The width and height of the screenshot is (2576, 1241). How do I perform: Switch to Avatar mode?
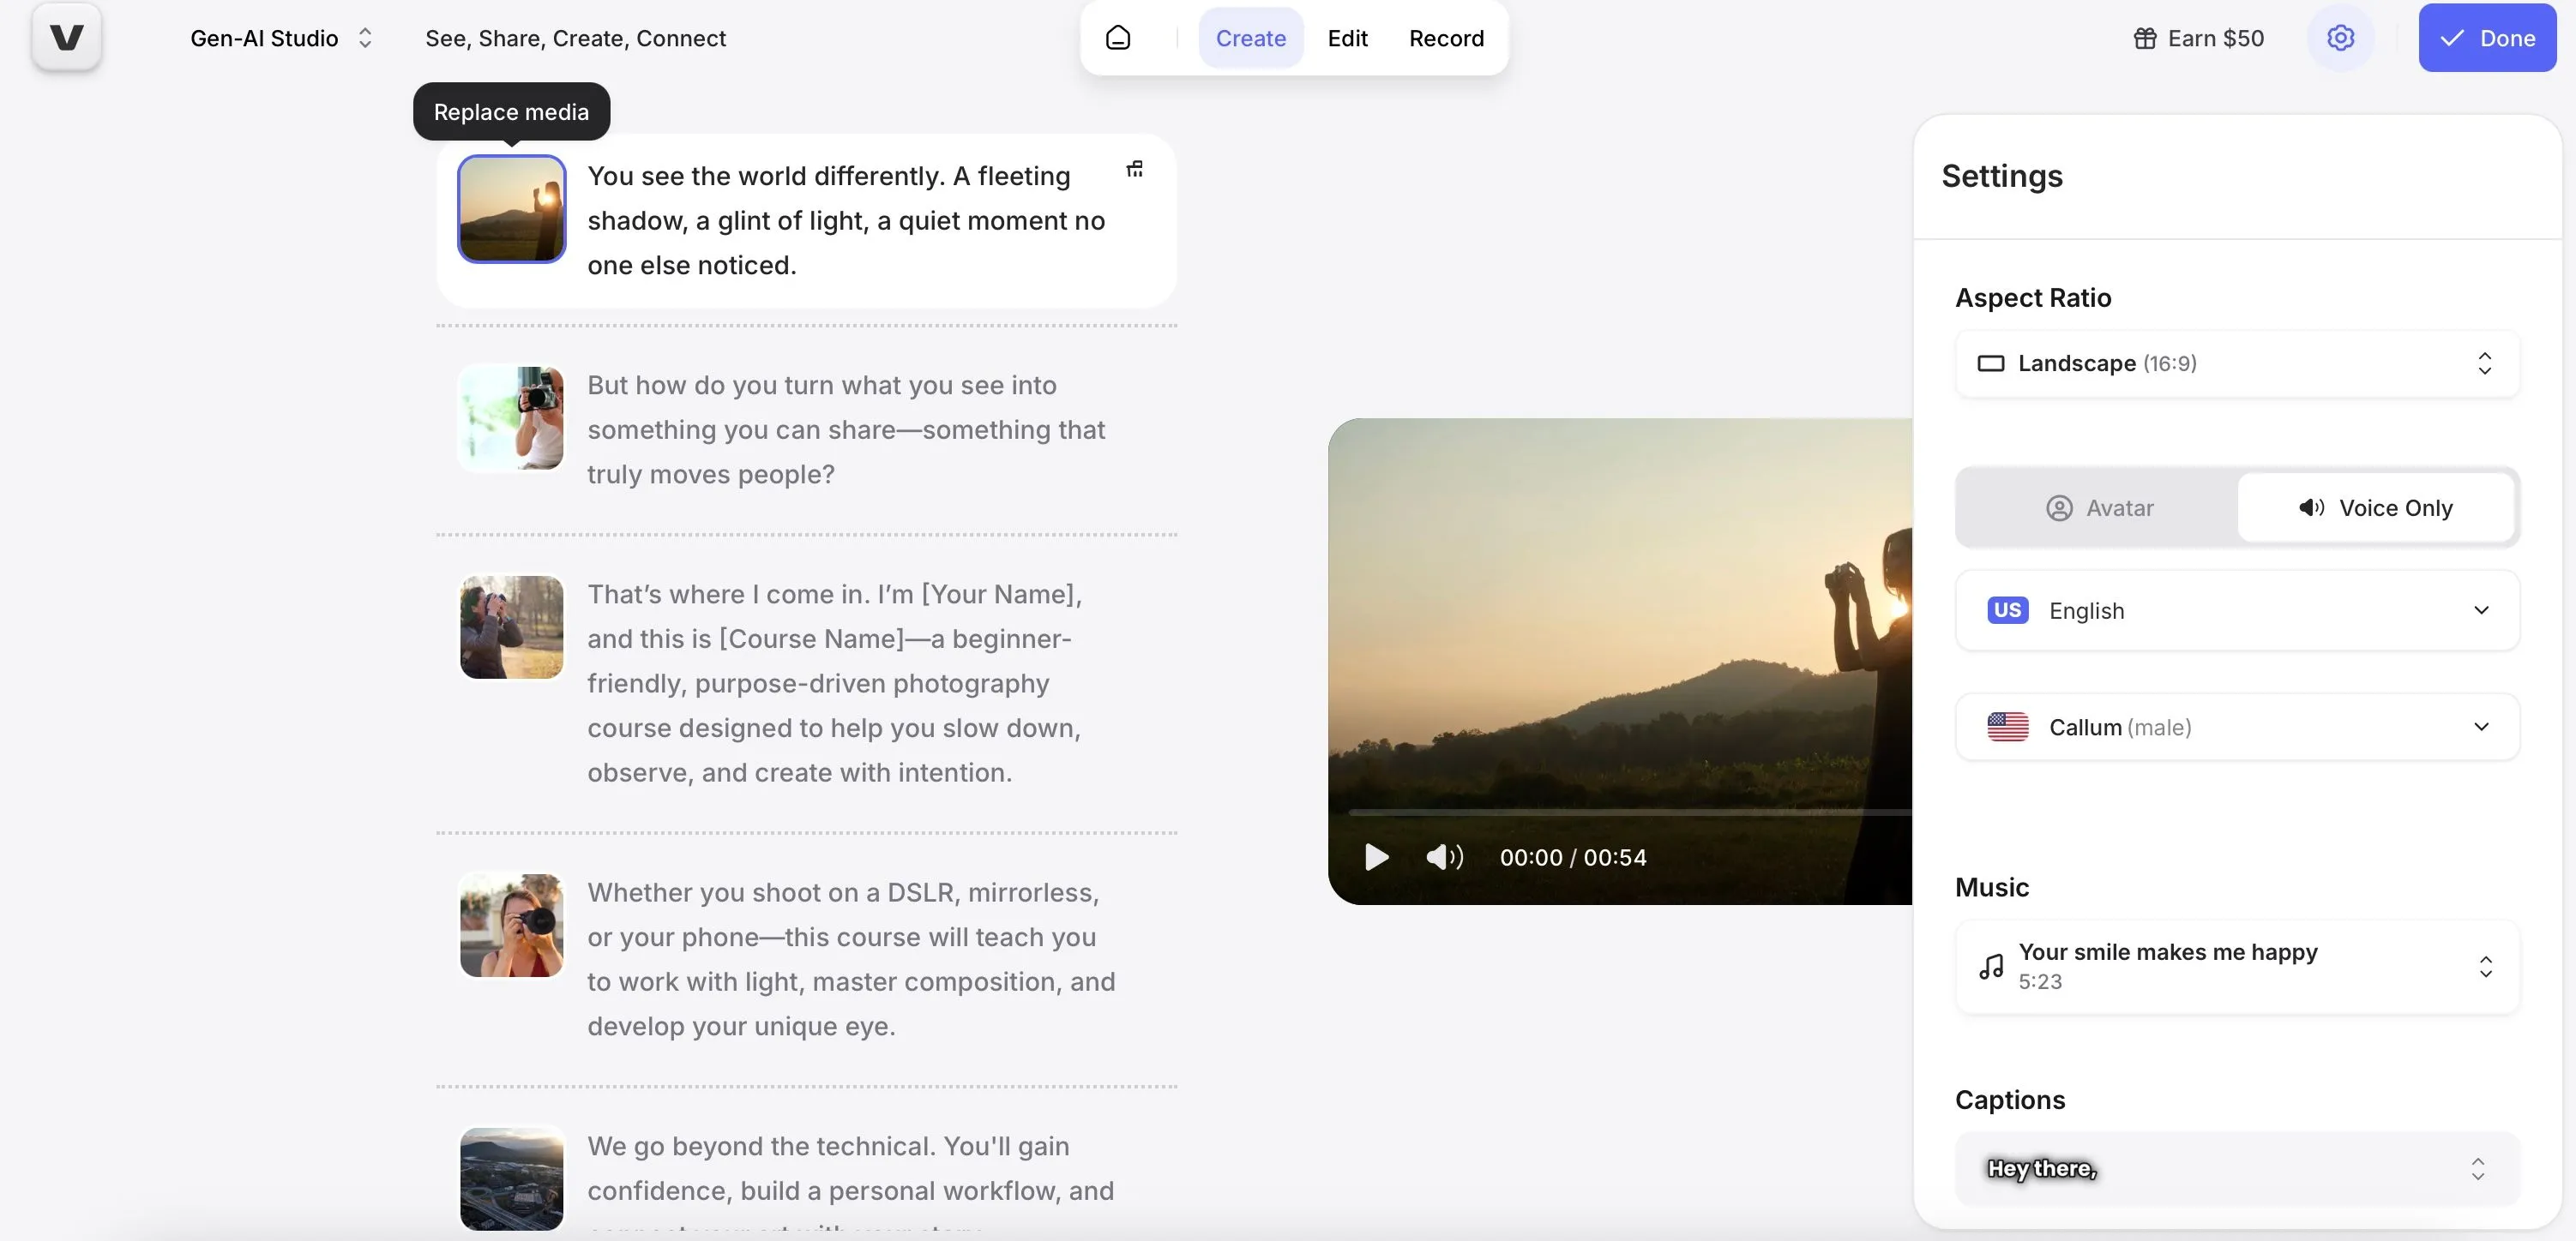tap(2100, 507)
